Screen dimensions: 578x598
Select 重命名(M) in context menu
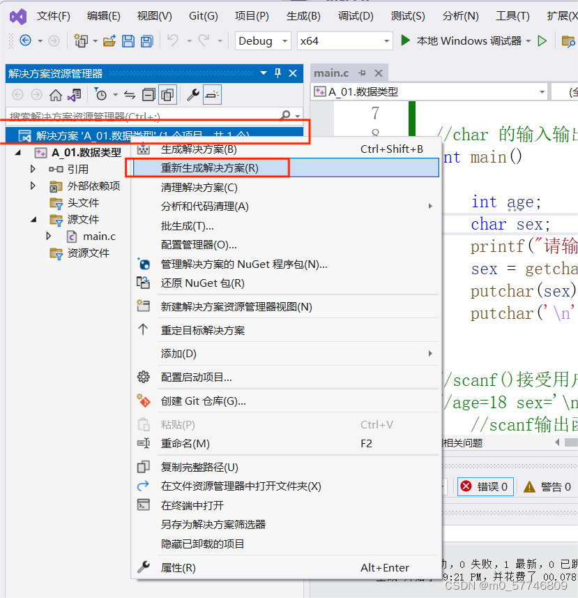click(x=286, y=444)
